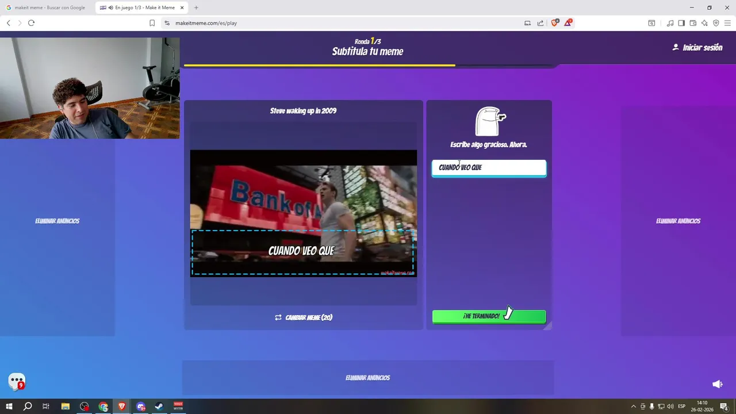Open Steam from taskbar
Screen dimensions: 736x414
click(159, 407)
